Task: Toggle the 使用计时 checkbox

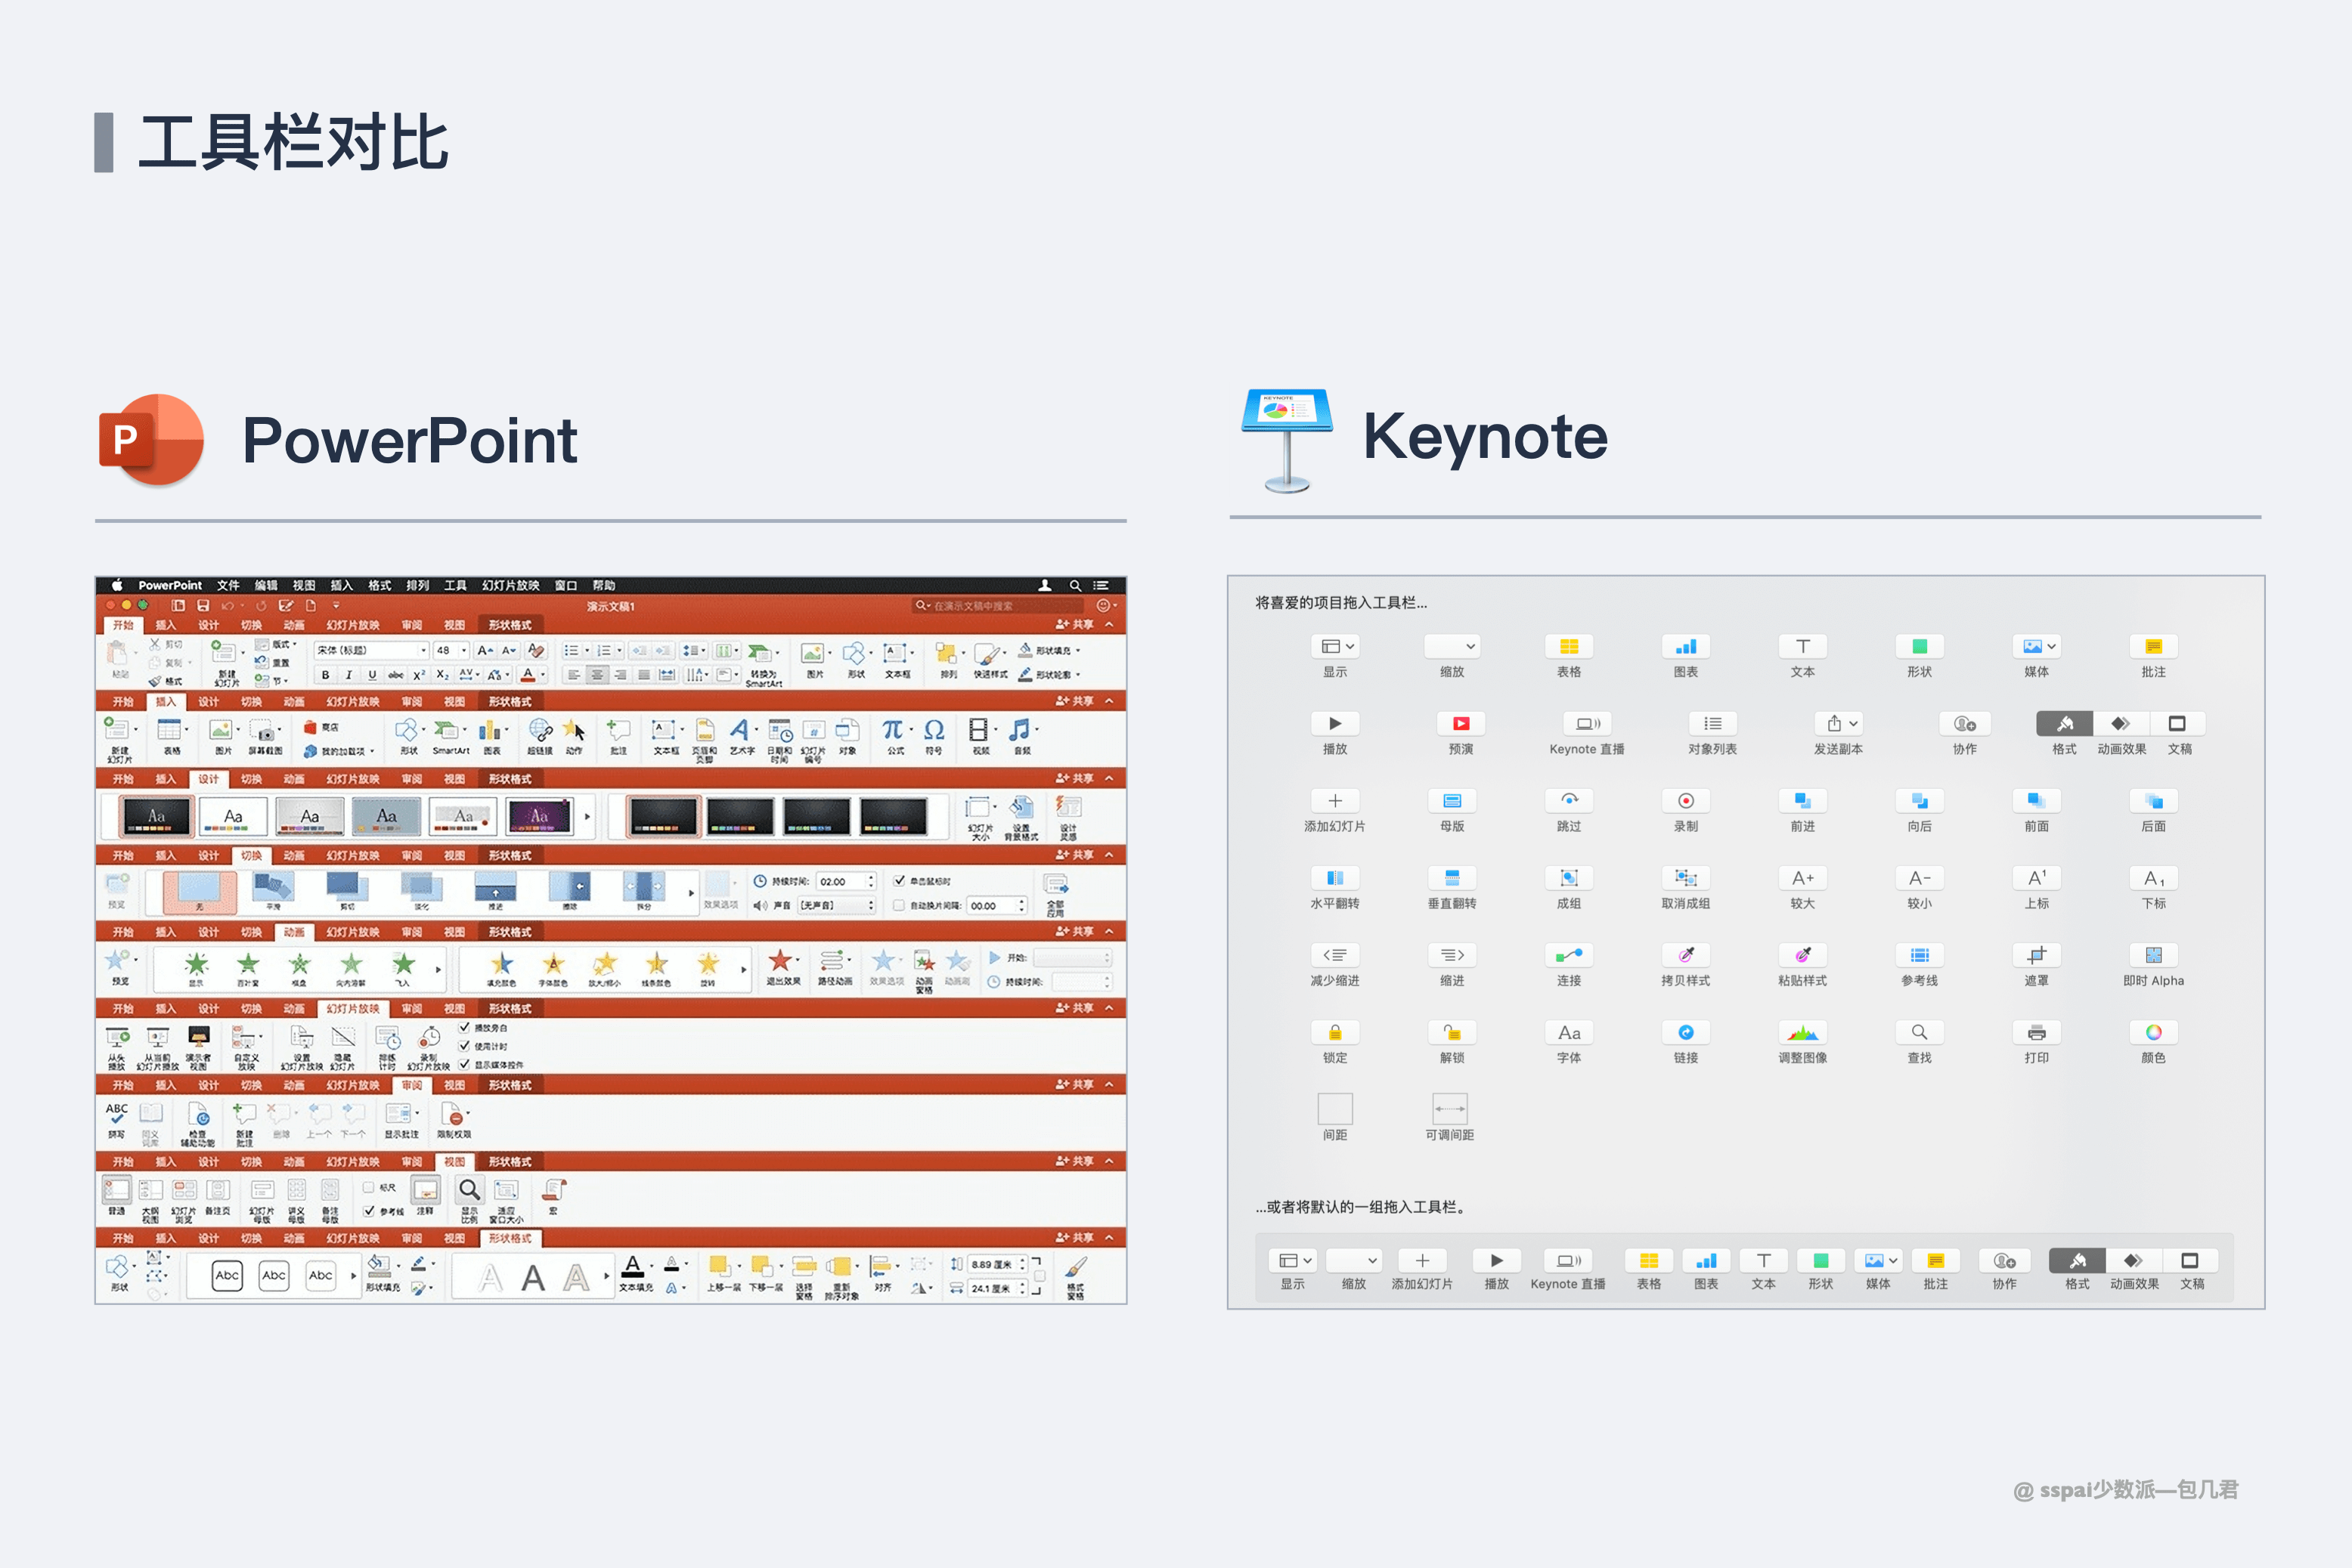Action: (464, 1046)
